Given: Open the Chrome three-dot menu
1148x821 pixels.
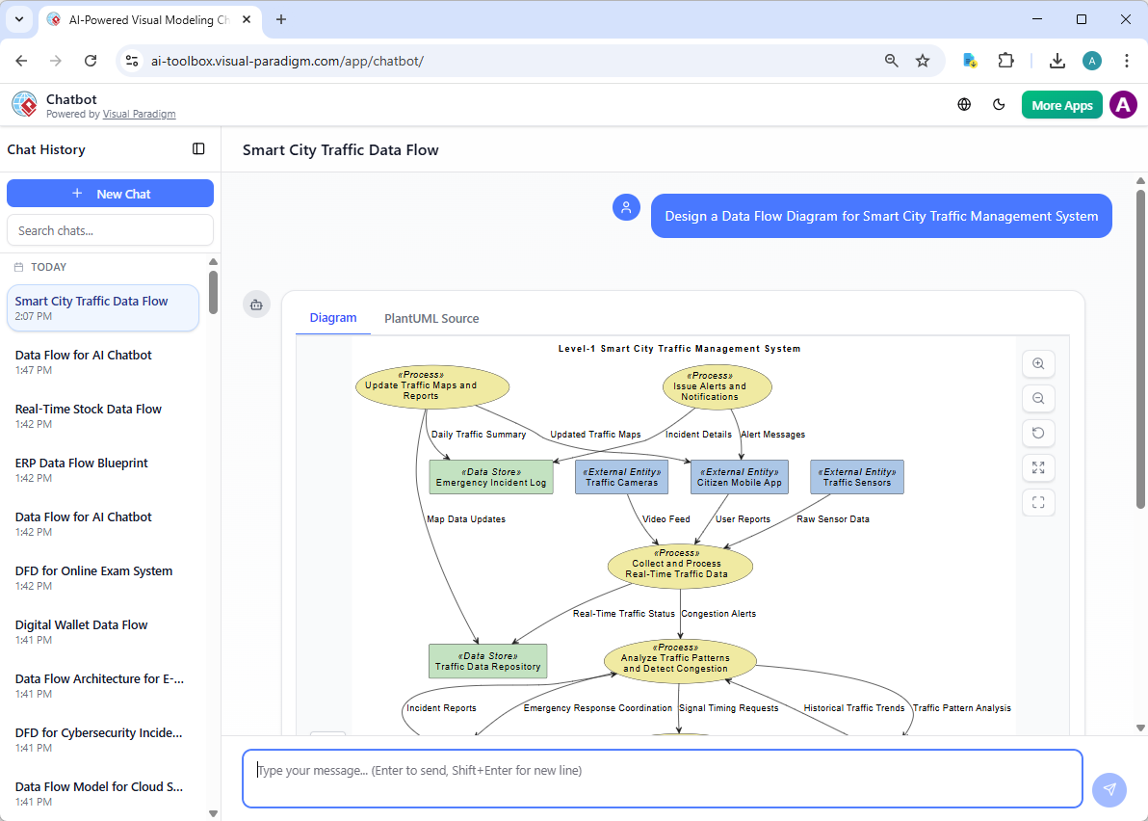Looking at the screenshot, I should click(1127, 60).
